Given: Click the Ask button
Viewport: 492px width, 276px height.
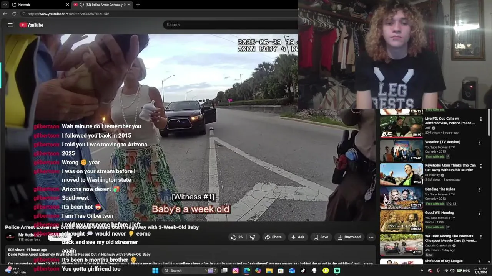Looking at the screenshot, I should pos(298,237).
